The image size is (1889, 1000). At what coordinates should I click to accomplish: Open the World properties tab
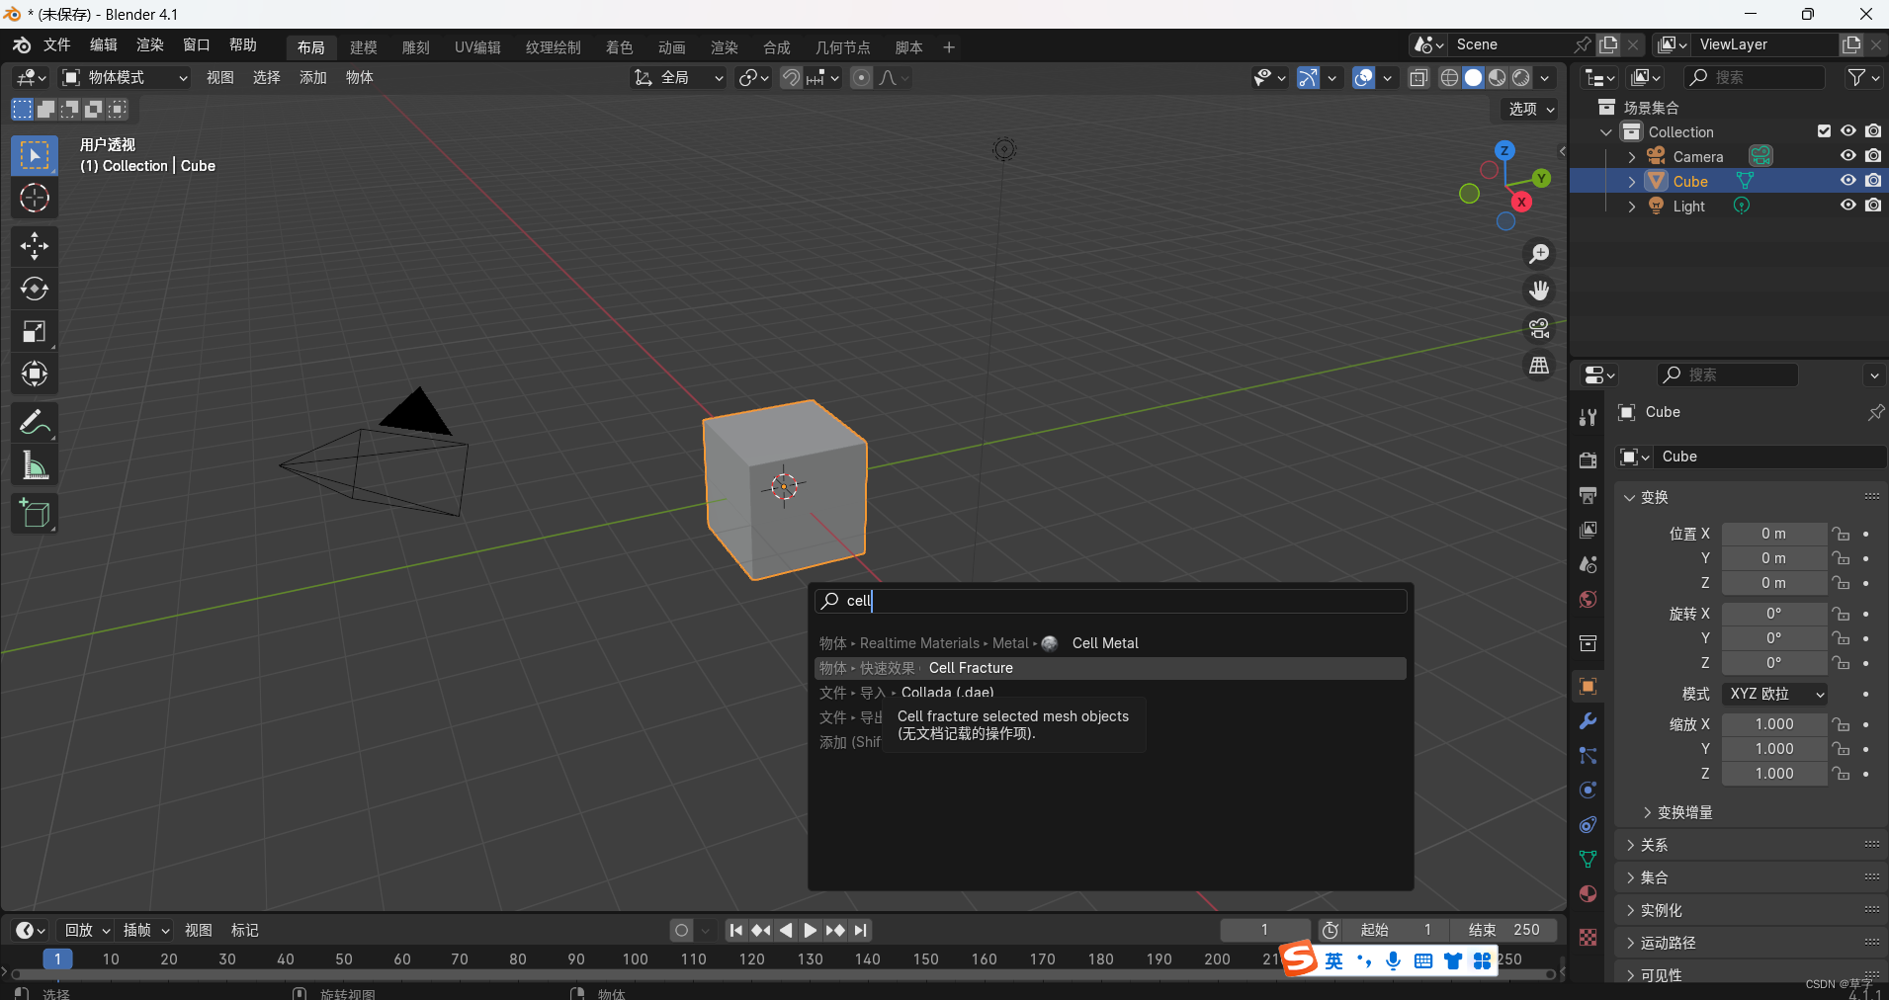(x=1588, y=599)
